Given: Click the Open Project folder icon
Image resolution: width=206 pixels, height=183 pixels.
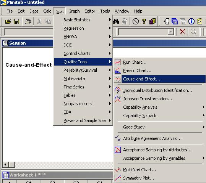Looking at the screenshot, I should point(8,21).
